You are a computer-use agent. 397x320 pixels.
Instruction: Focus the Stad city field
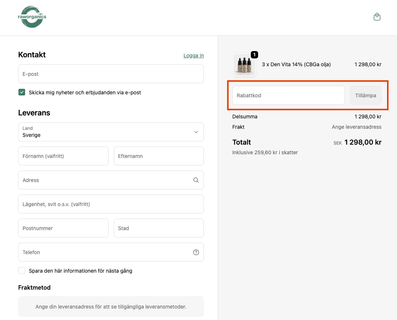158,228
